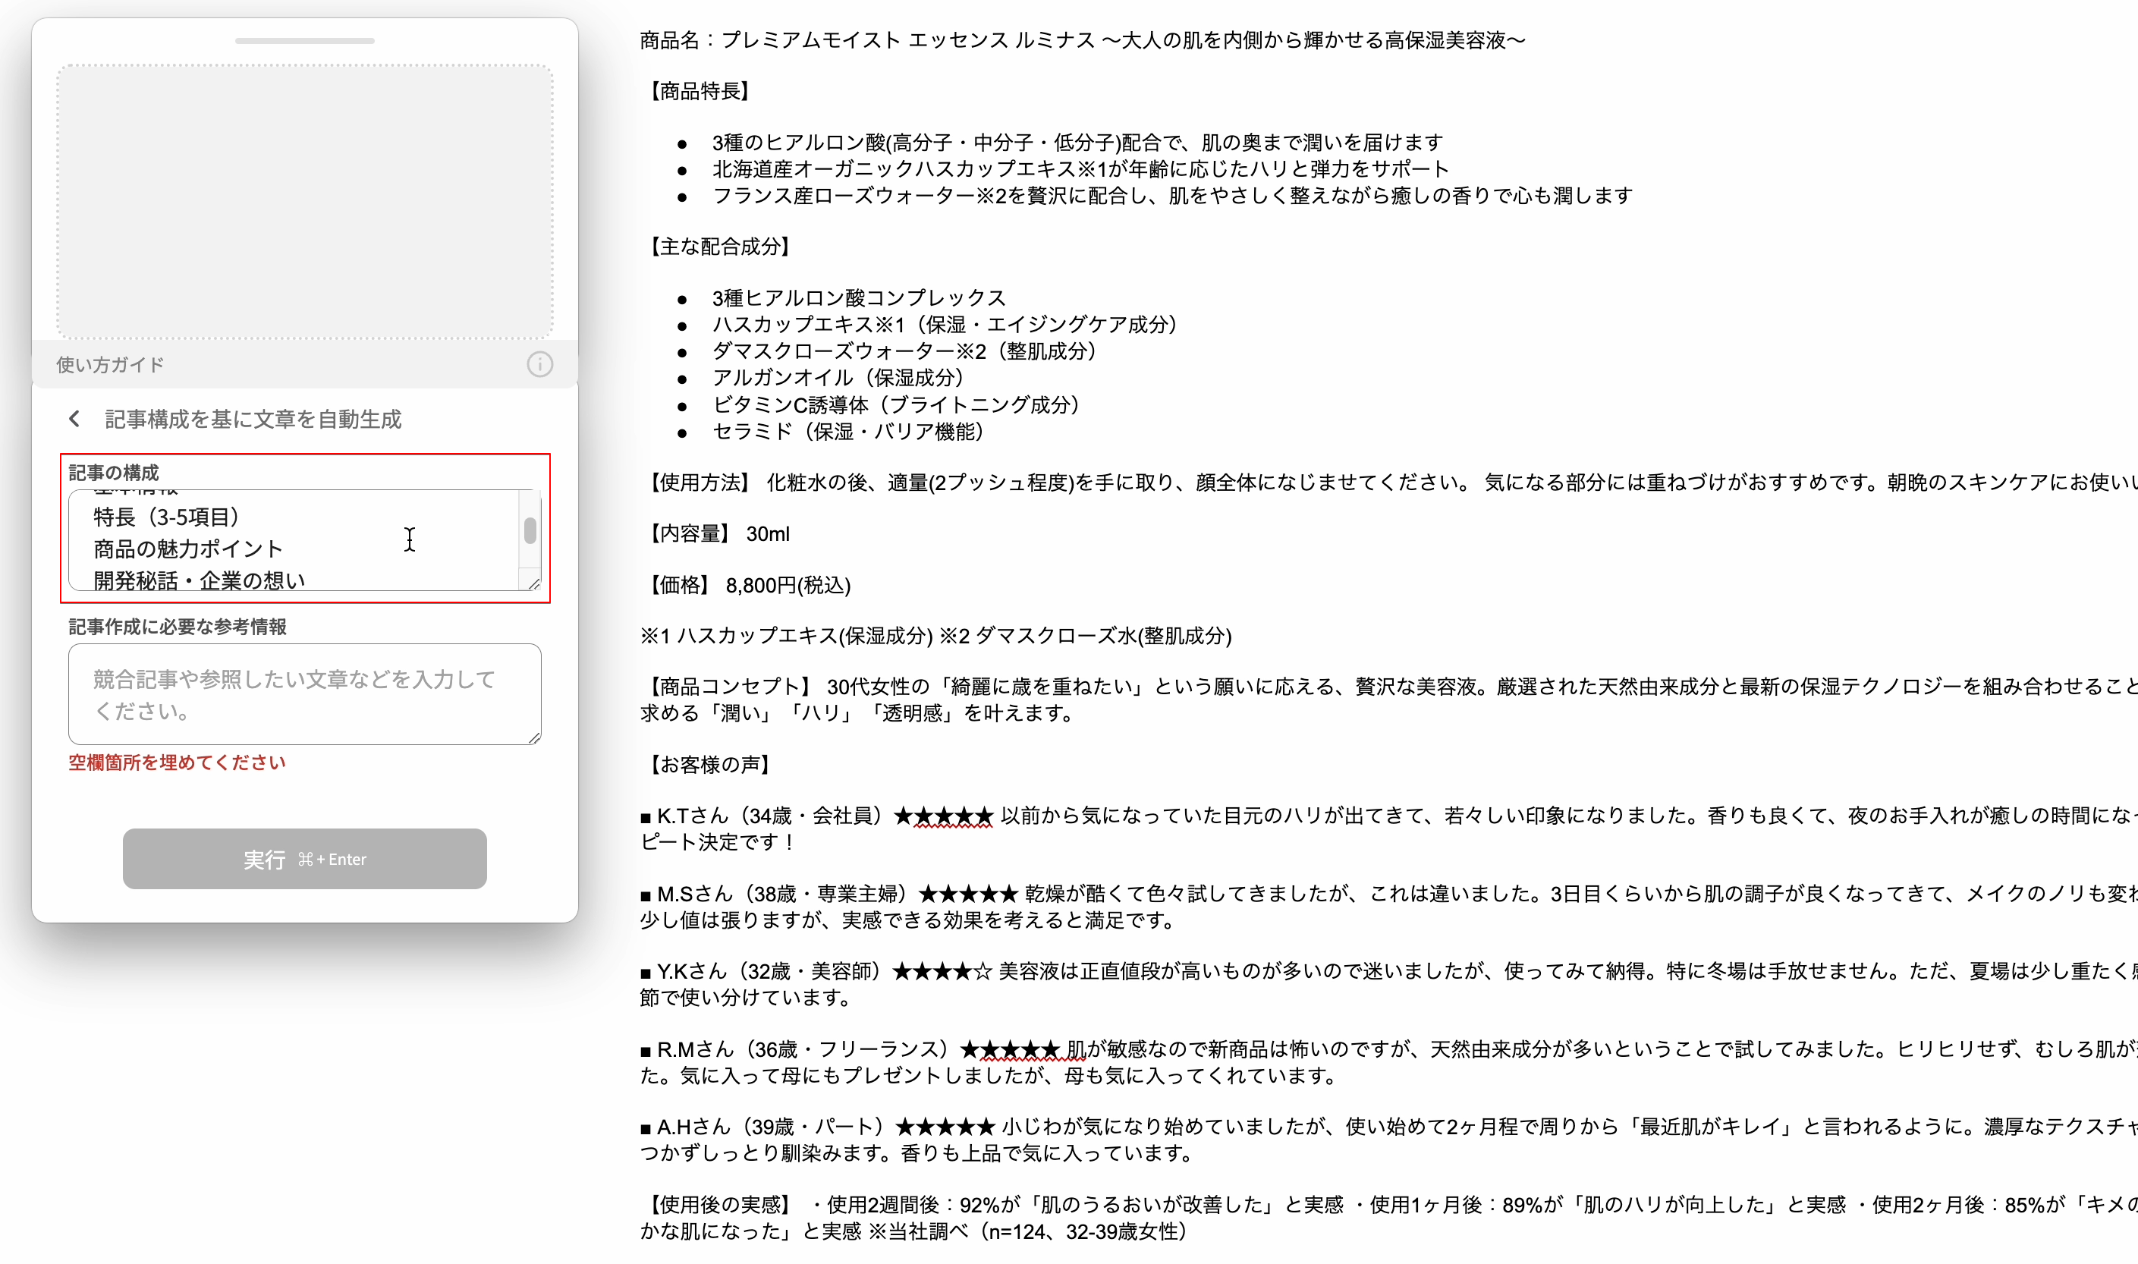The height and width of the screenshot is (1264, 2138).
Task: Click the bullet 3種ヒアルロン酸コンプレックス
Action: point(860,298)
